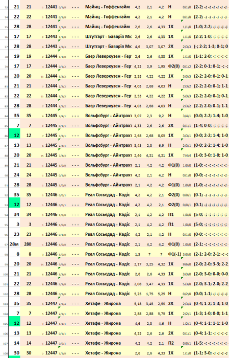Click the Вольфсбург - Айнтрахт cell in row 84

(108, 116)
